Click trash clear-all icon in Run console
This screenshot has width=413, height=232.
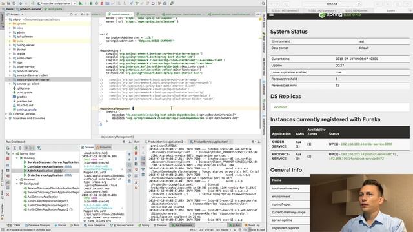[143, 175]
